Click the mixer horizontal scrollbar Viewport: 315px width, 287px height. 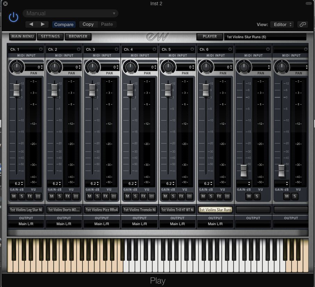pos(158,233)
